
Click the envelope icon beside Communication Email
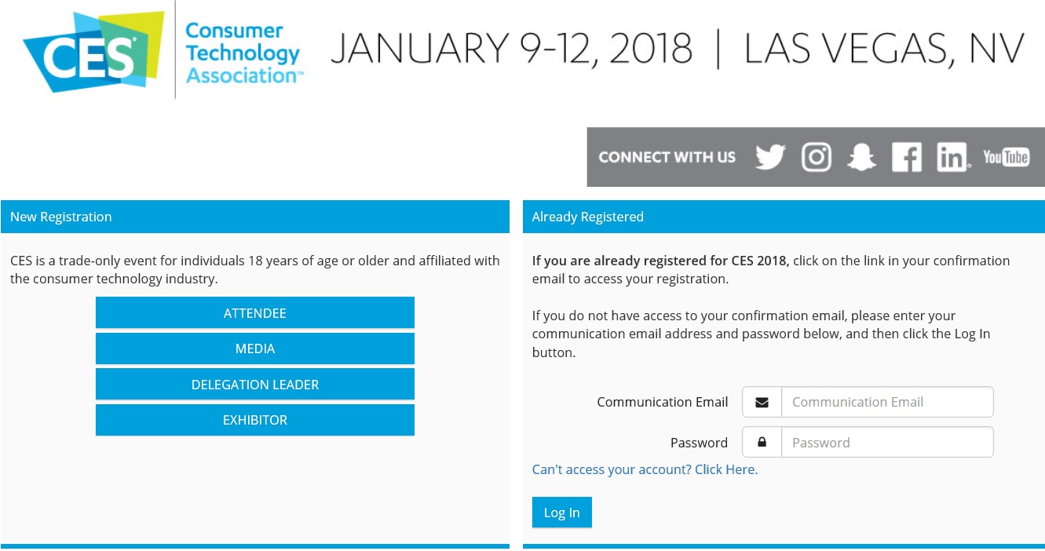[762, 402]
